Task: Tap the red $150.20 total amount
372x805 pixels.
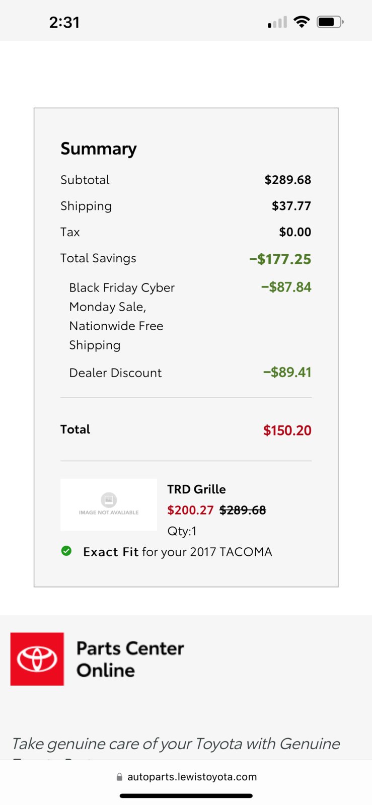Action: click(287, 430)
